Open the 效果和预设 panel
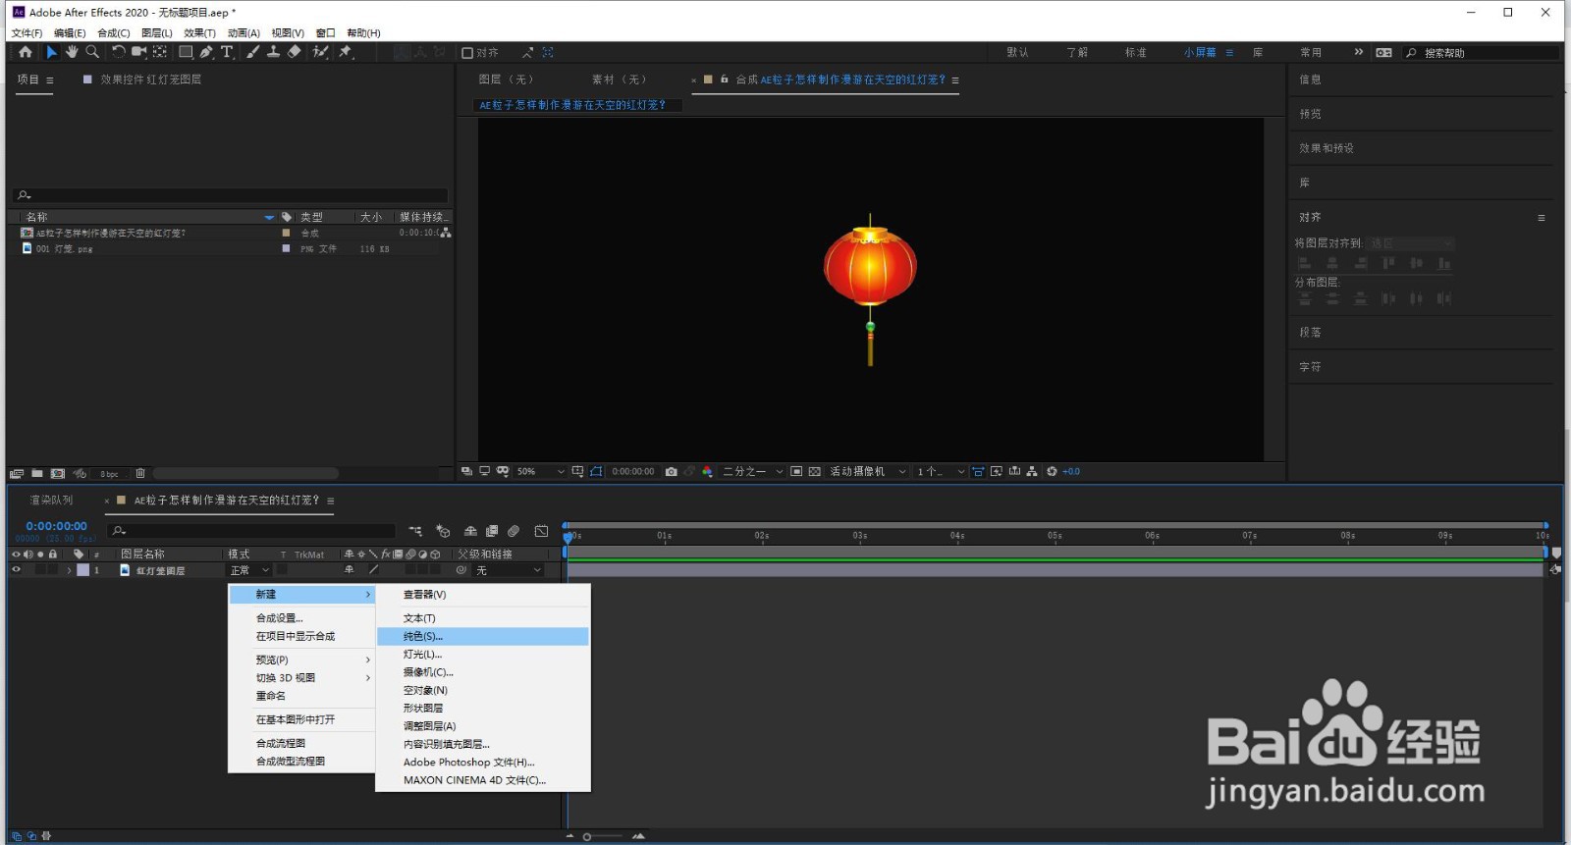 pos(1327,148)
